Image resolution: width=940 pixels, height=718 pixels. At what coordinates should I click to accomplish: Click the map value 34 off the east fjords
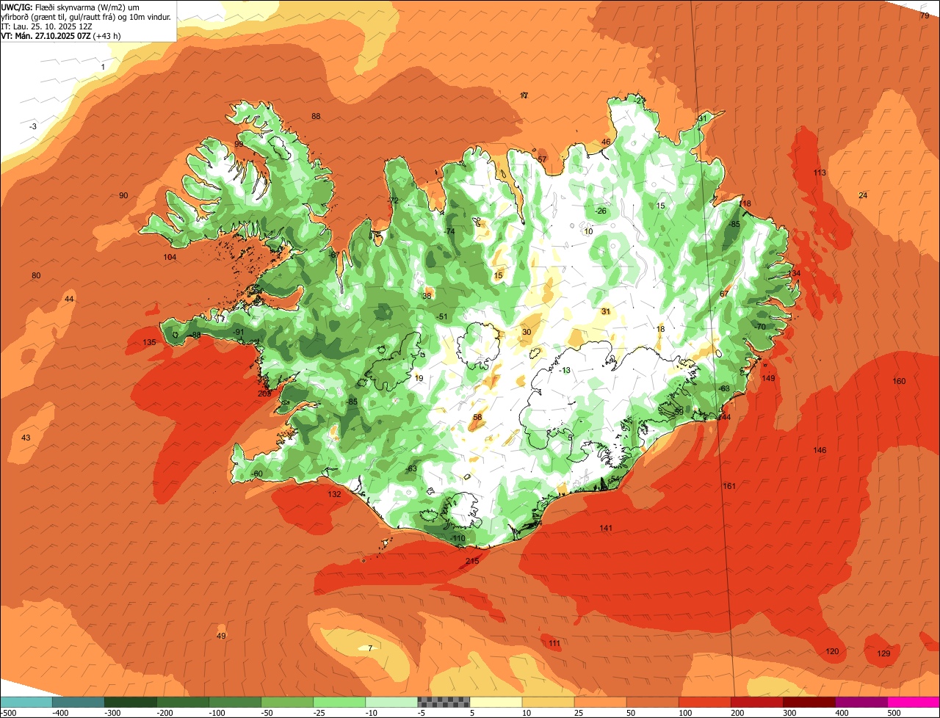coord(795,274)
